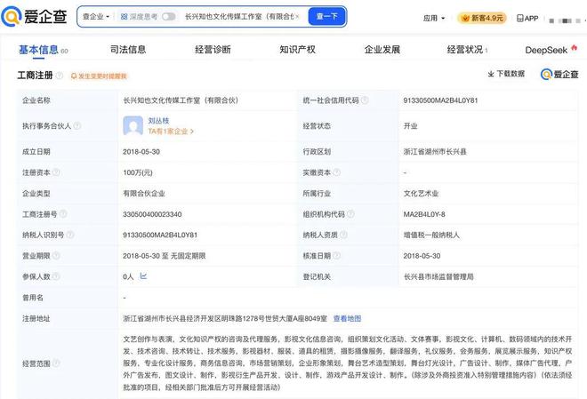Click help icon next to 参保人数
The width and height of the screenshot is (587, 399).
[56, 276]
